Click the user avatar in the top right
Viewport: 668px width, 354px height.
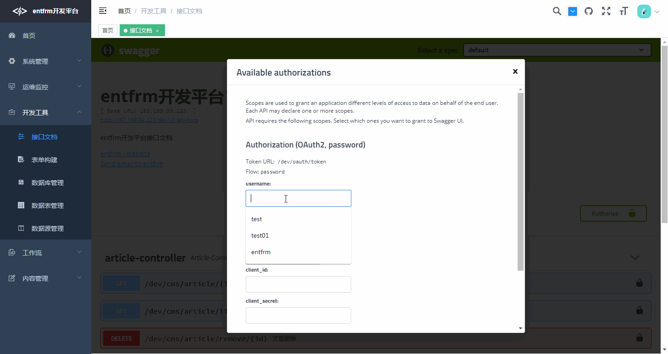644,11
